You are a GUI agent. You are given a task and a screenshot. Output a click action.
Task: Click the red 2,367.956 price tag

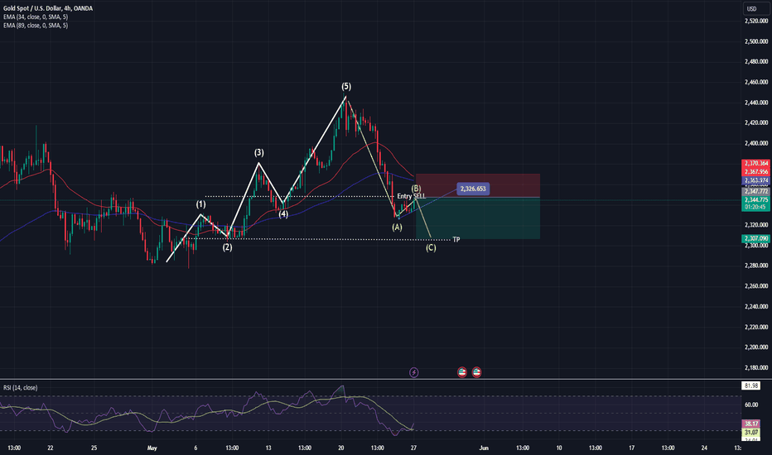(755, 172)
